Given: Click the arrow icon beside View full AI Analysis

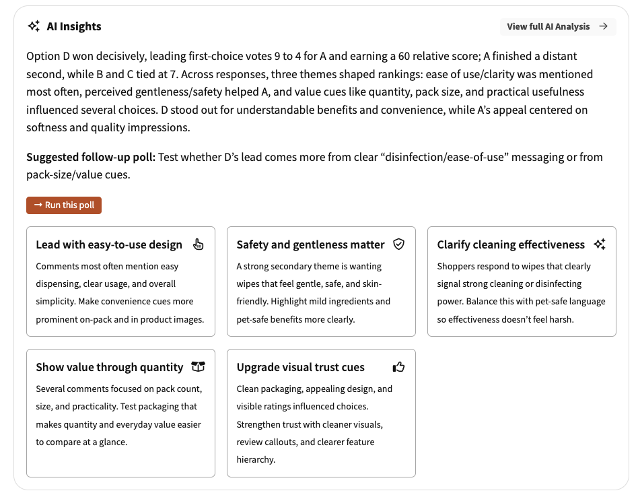Looking at the screenshot, I should [604, 26].
